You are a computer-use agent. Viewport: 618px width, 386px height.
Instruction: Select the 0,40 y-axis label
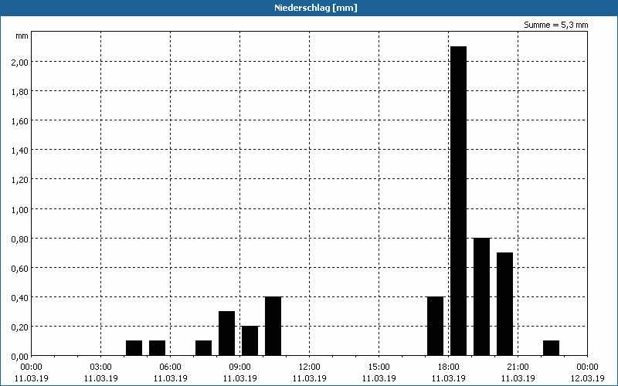click(x=20, y=297)
